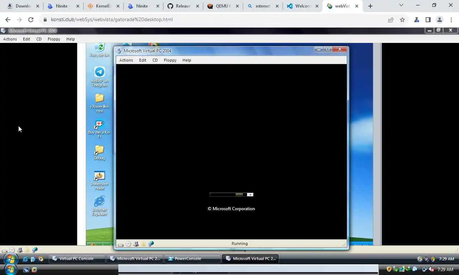Open CD menu in nested Virtual PC window
This screenshot has width=459, height=275.
coord(155,60)
